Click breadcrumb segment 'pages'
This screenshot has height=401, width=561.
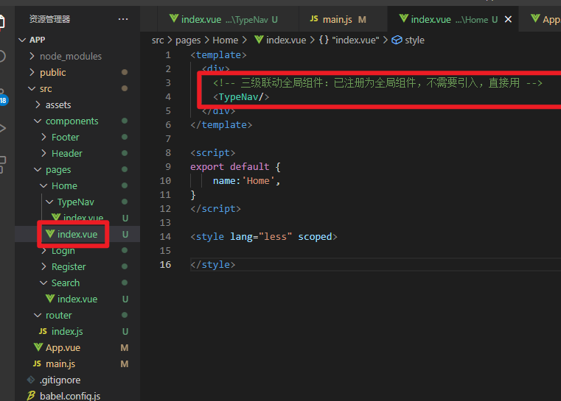click(188, 40)
